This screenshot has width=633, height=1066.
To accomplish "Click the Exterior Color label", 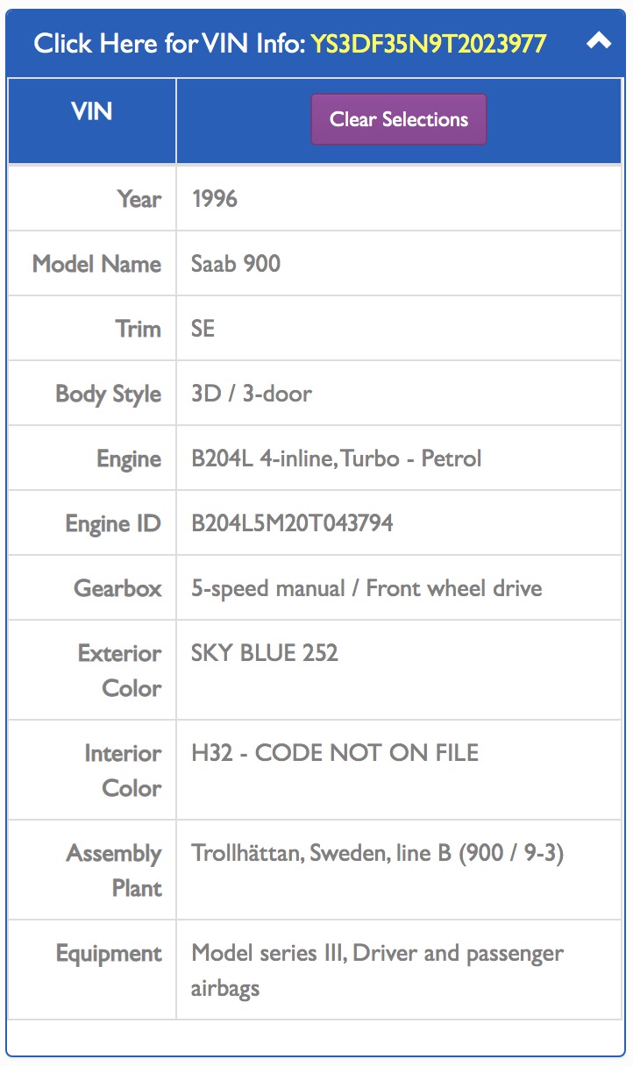I will (120, 671).
